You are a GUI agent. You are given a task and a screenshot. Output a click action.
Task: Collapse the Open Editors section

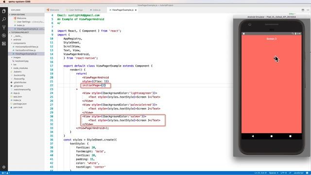18,15
